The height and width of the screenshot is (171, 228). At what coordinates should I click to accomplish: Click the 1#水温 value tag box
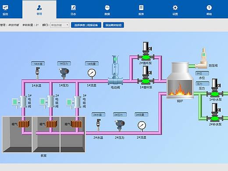(x=38, y=64)
